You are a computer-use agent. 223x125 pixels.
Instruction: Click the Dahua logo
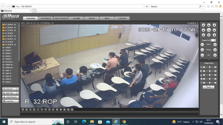(x=11, y=17)
